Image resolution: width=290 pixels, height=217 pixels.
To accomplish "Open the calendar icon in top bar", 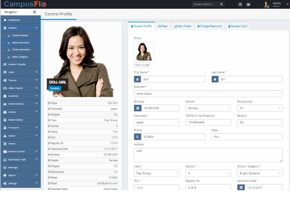I will 240,4.
